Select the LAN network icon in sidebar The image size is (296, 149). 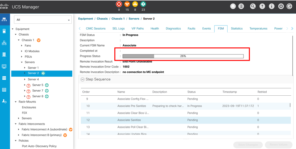coord(4,43)
